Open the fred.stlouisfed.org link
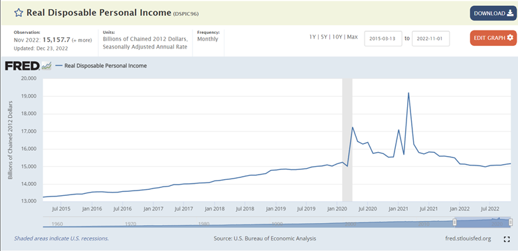 click(468, 238)
